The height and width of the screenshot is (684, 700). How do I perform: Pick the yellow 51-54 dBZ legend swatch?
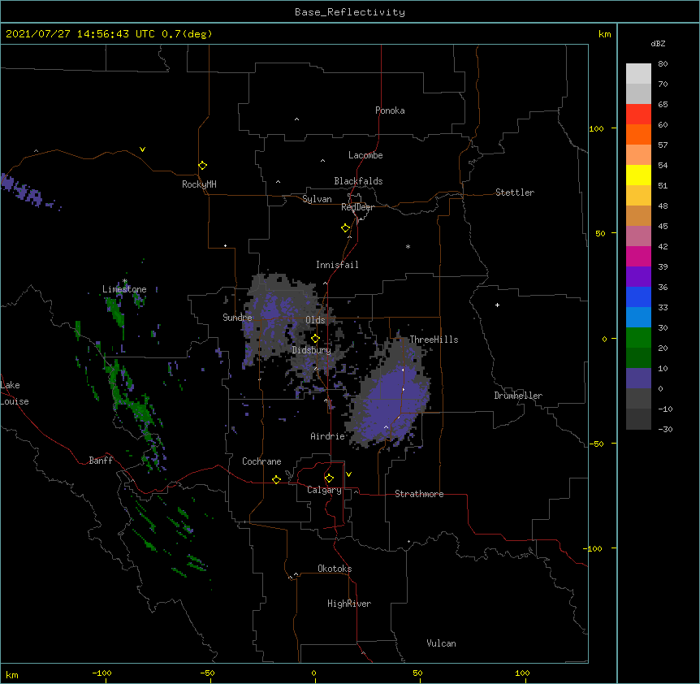(x=638, y=175)
